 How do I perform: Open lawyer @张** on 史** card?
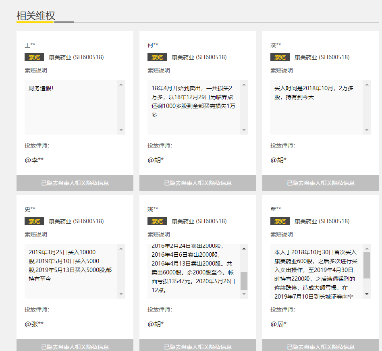pos(34,324)
